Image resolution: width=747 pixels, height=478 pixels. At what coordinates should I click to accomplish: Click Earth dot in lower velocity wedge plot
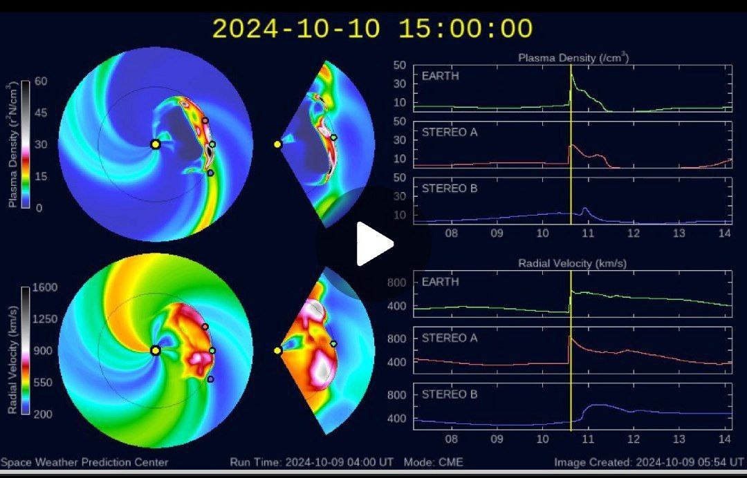(x=333, y=343)
